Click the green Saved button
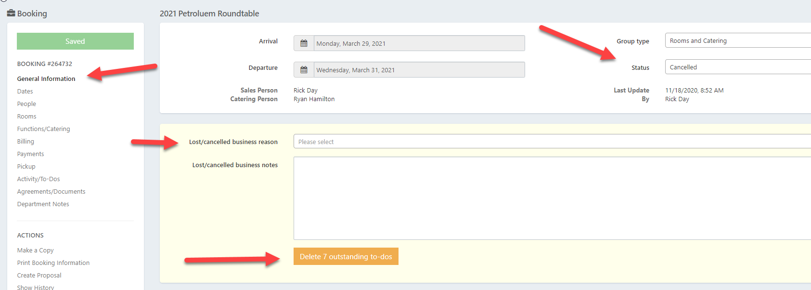 [x=75, y=41]
